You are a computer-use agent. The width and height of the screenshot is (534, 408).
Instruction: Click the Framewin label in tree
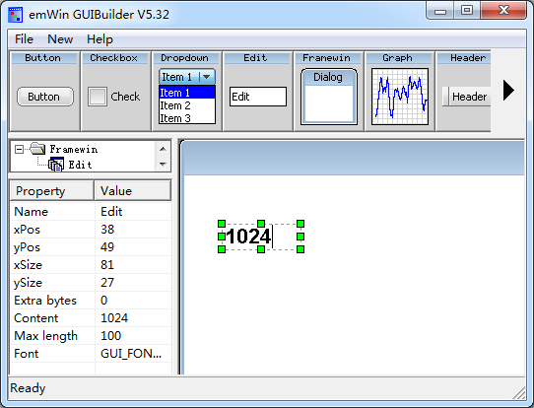[x=74, y=149]
